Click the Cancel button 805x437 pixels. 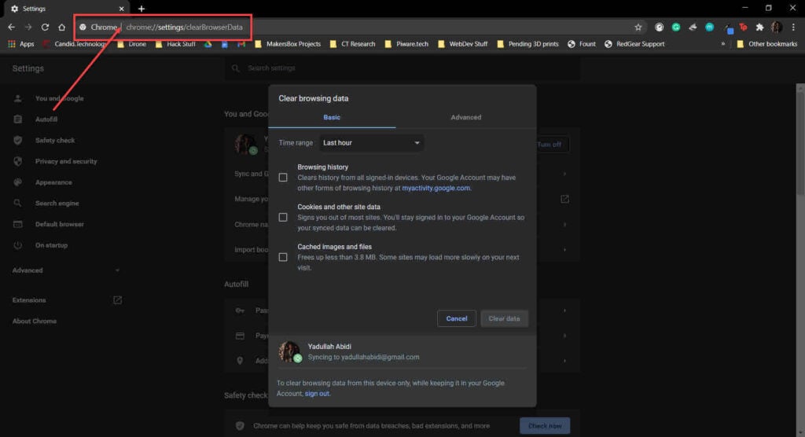(457, 318)
